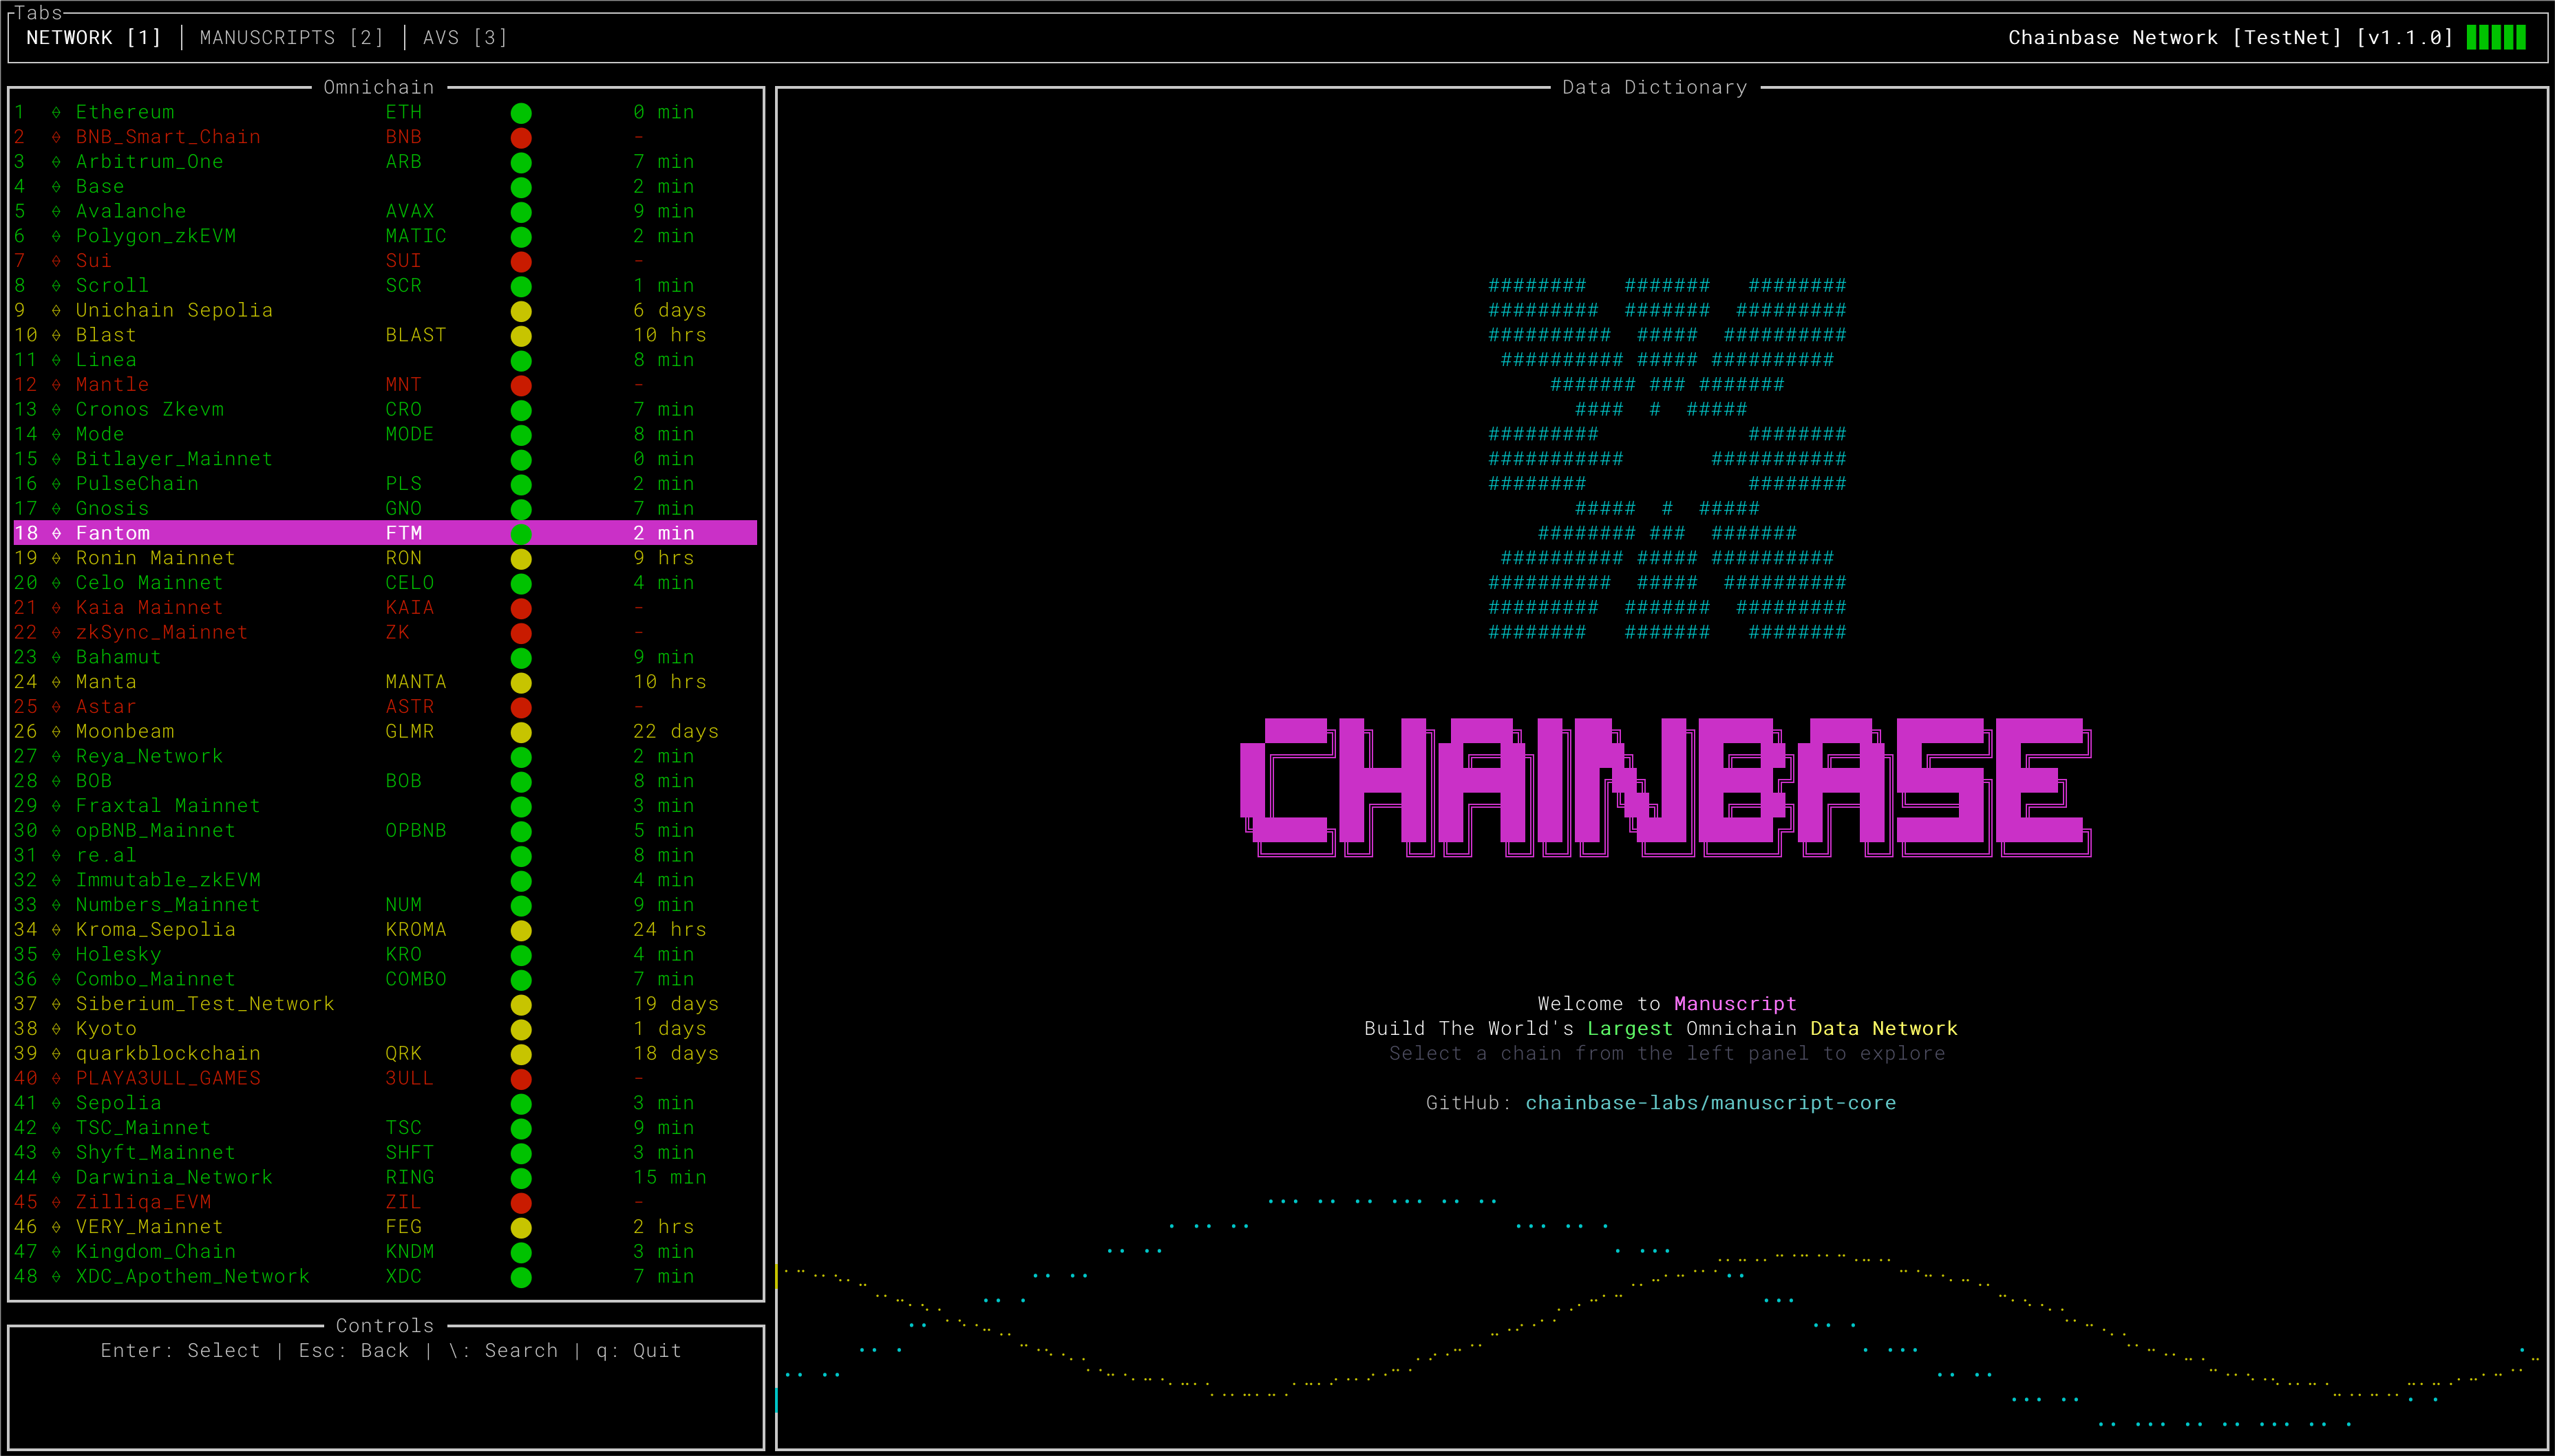Select the Holesky chain row
Image resolution: width=2555 pixels, height=1456 pixels.
385,954
